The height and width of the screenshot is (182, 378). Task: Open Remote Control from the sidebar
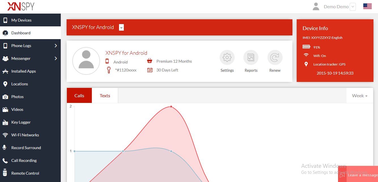(30, 173)
